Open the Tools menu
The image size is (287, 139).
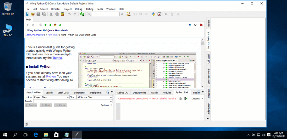(x=100, y=9)
